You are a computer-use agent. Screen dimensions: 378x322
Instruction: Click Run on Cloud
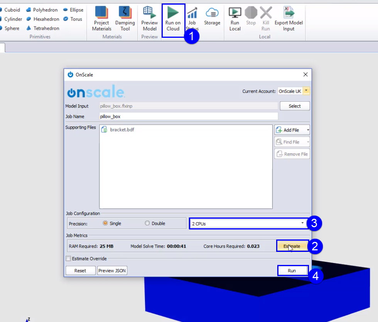tap(173, 19)
